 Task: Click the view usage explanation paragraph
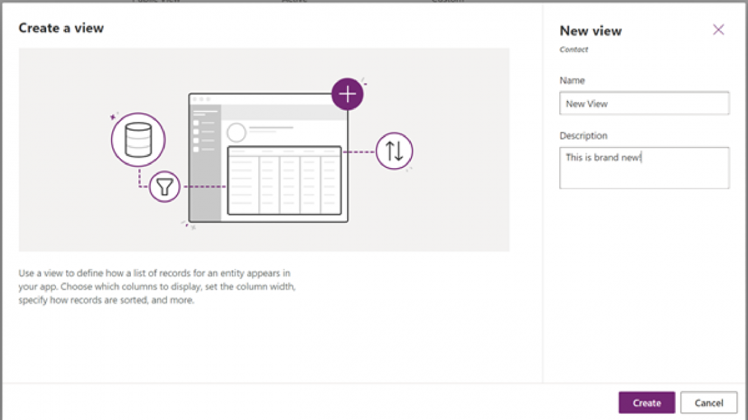(156, 287)
